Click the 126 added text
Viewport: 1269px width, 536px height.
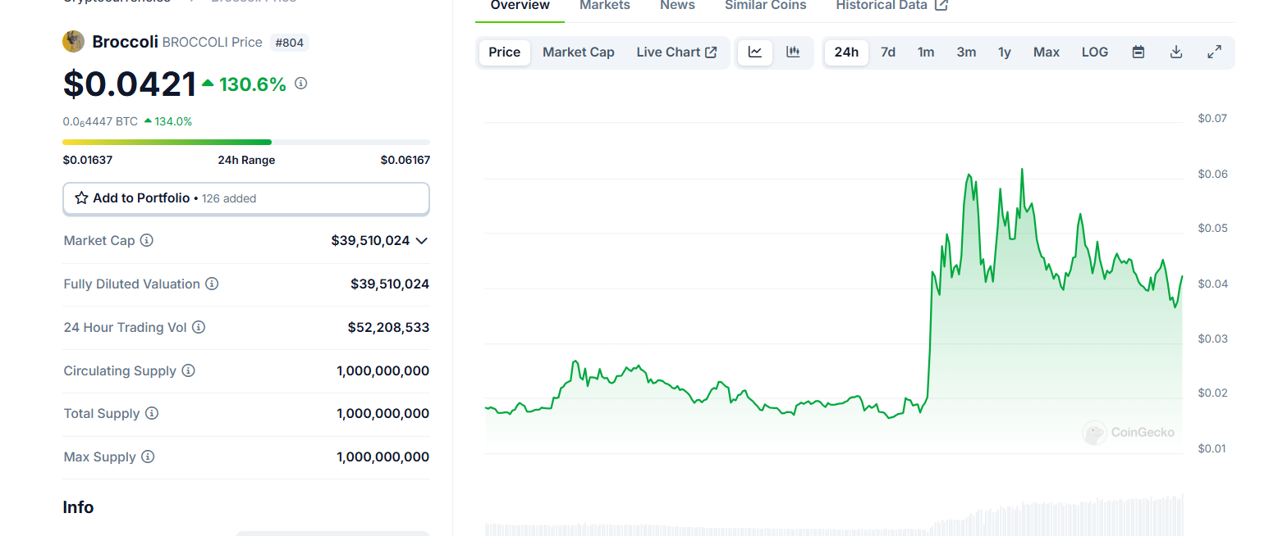229,198
